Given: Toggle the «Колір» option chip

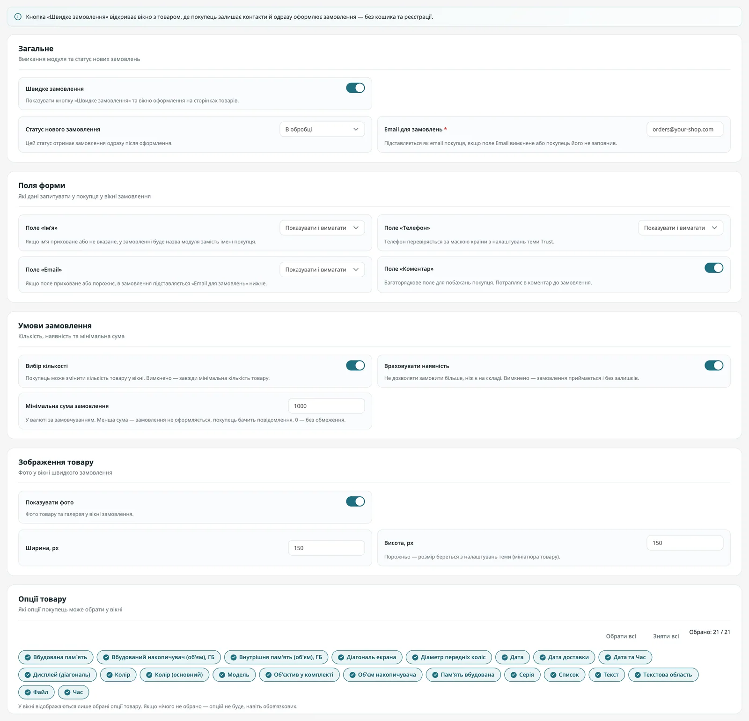Looking at the screenshot, I should [x=118, y=675].
